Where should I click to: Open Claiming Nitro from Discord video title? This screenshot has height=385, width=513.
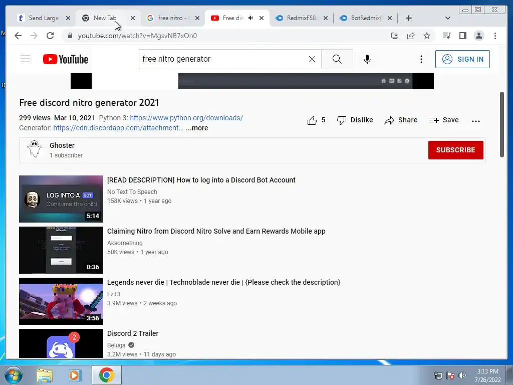click(216, 231)
